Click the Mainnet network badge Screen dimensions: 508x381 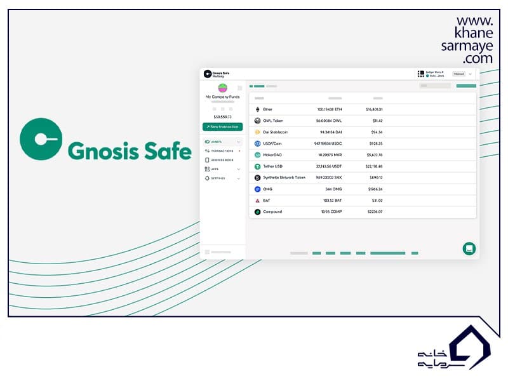pyautogui.click(x=458, y=74)
